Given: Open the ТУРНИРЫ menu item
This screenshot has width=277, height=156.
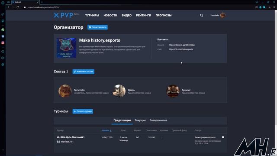Looking at the screenshot, I should 92,16.
